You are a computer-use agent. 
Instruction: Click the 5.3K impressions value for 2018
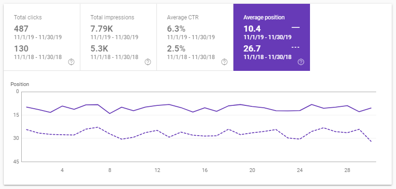coord(98,48)
